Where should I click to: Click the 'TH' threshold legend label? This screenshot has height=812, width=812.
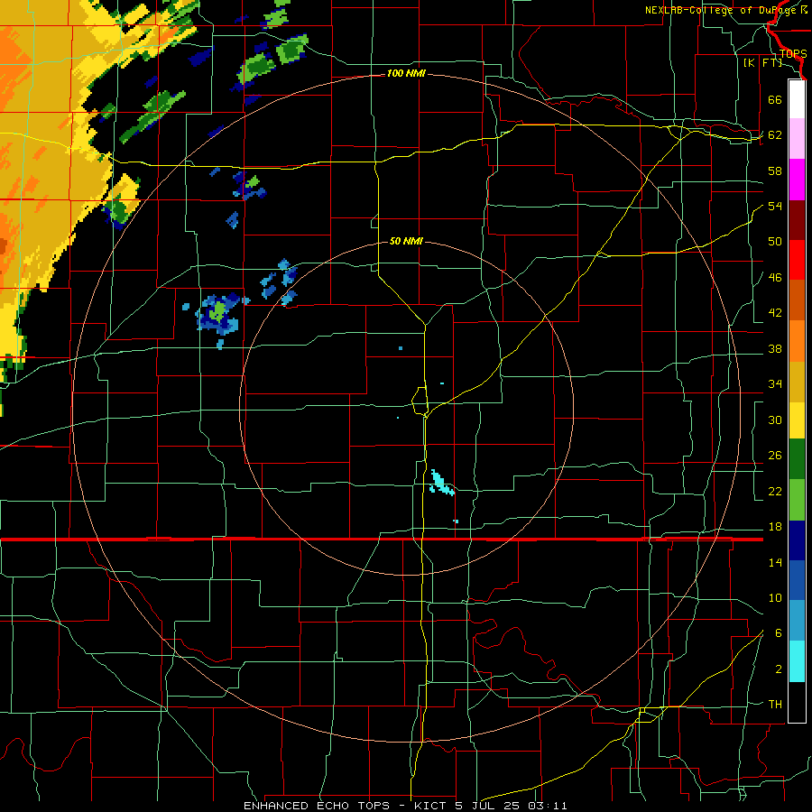(x=775, y=705)
